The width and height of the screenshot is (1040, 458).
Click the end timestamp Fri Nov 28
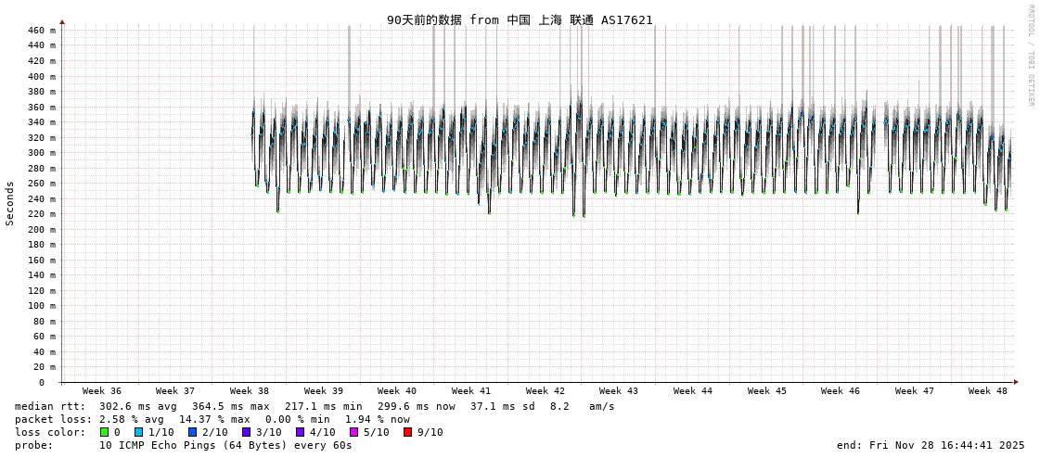tap(931, 445)
